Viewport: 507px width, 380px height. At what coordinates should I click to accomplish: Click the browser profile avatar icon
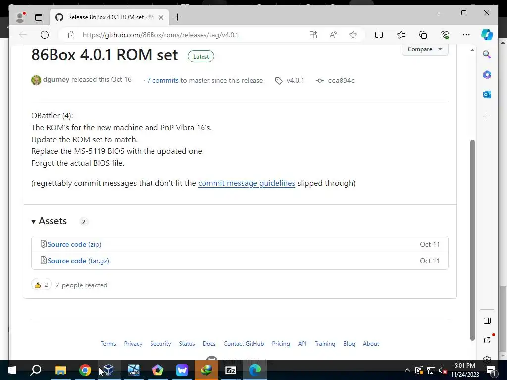(20, 17)
